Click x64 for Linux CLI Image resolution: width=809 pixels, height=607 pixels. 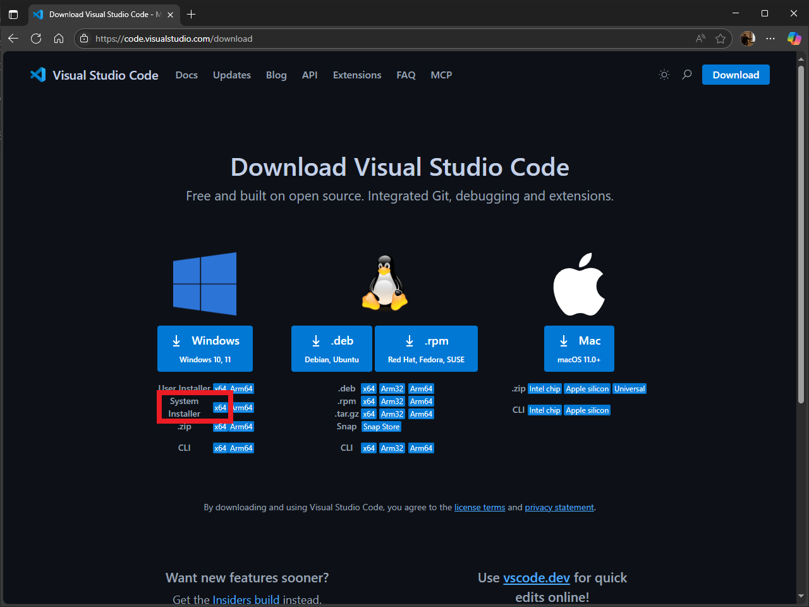tap(369, 448)
